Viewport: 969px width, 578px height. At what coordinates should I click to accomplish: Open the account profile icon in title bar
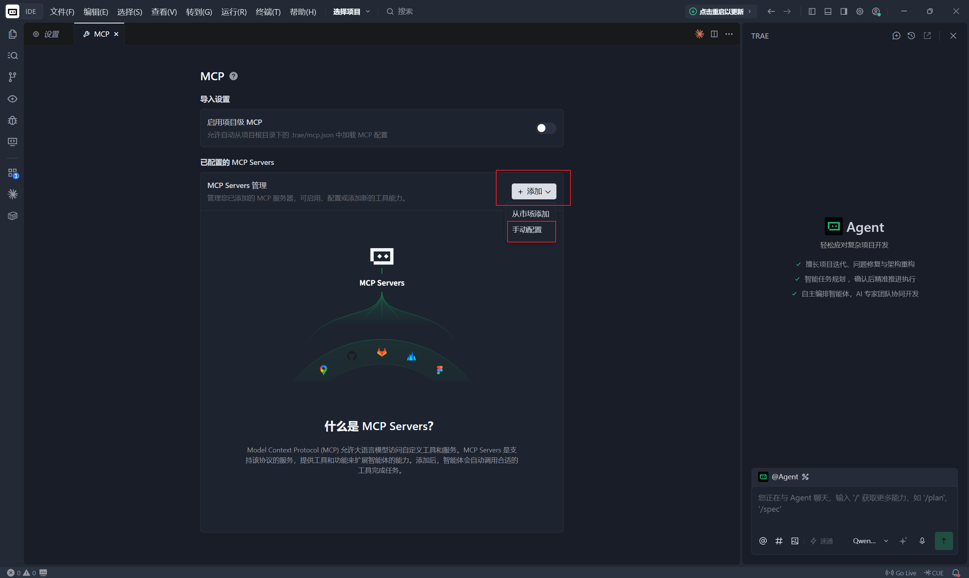point(876,11)
